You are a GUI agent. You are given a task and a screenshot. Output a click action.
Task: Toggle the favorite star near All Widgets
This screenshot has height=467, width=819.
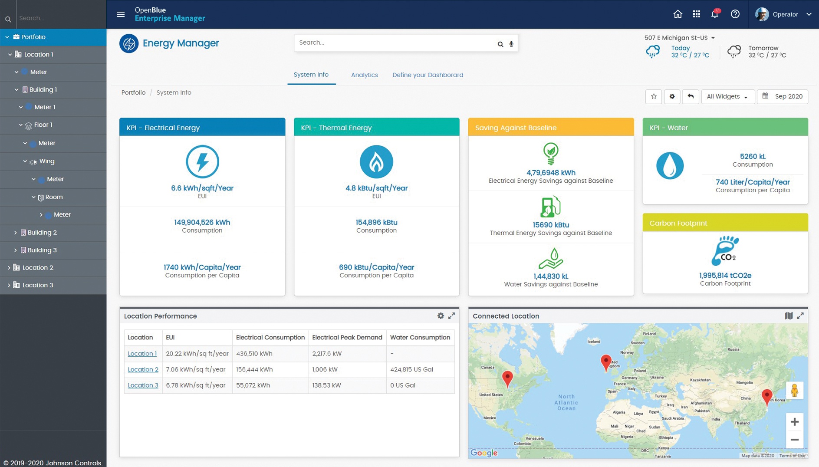click(653, 96)
